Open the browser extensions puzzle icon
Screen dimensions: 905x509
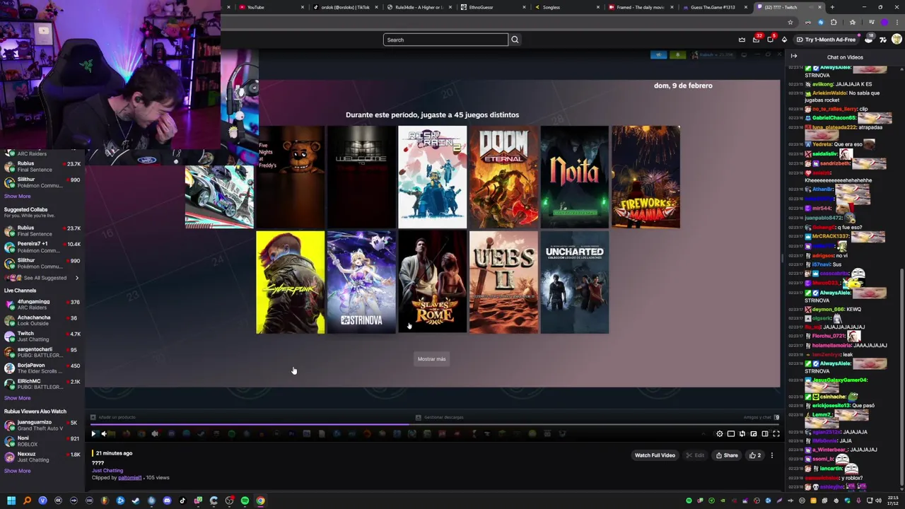tap(833, 23)
